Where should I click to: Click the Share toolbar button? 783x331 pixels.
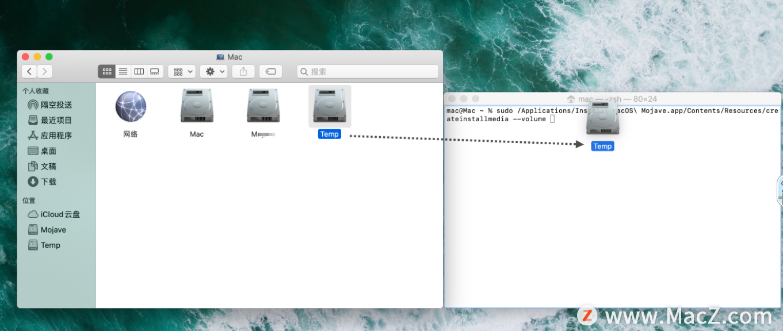(243, 71)
